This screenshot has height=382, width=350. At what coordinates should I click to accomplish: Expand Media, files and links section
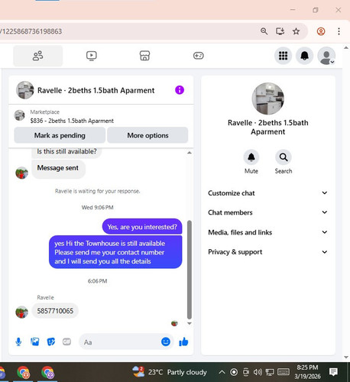[267, 232]
